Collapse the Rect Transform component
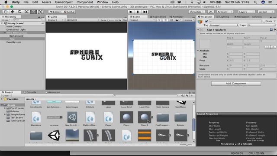277x156 pixels. (x=198, y=30)
